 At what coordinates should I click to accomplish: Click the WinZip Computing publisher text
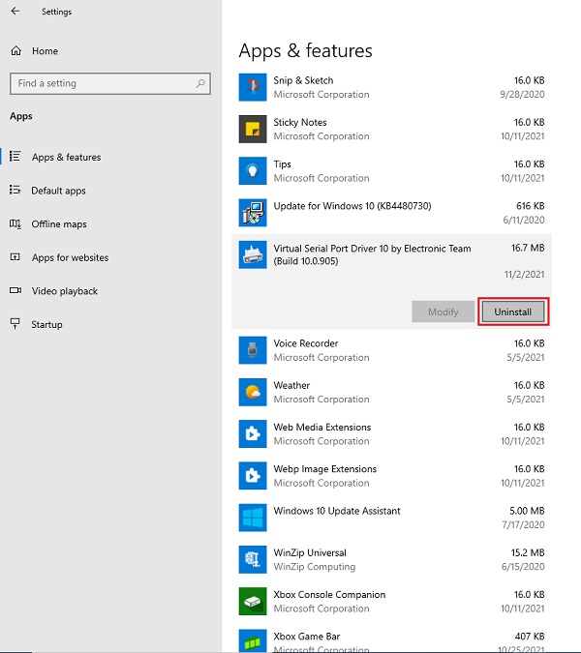click(x=315, y=567)
